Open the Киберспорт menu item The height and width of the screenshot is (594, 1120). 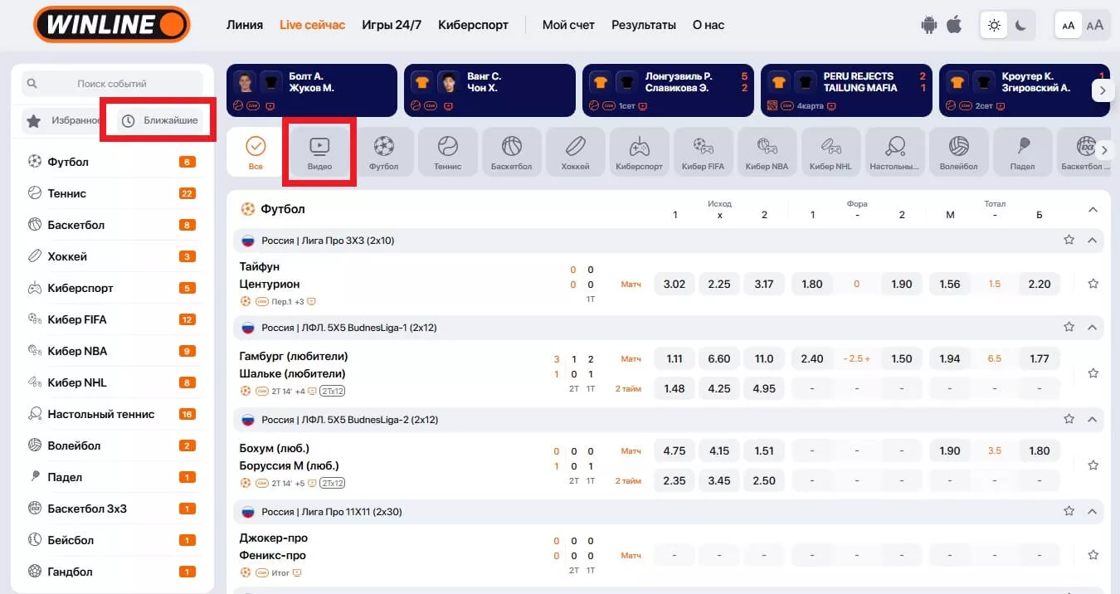click(x=473, y=25)
